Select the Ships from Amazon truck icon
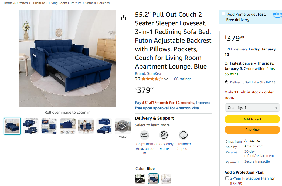Image resolution: width=282 pixels, height=186 pixels. [x=144, y=135]
